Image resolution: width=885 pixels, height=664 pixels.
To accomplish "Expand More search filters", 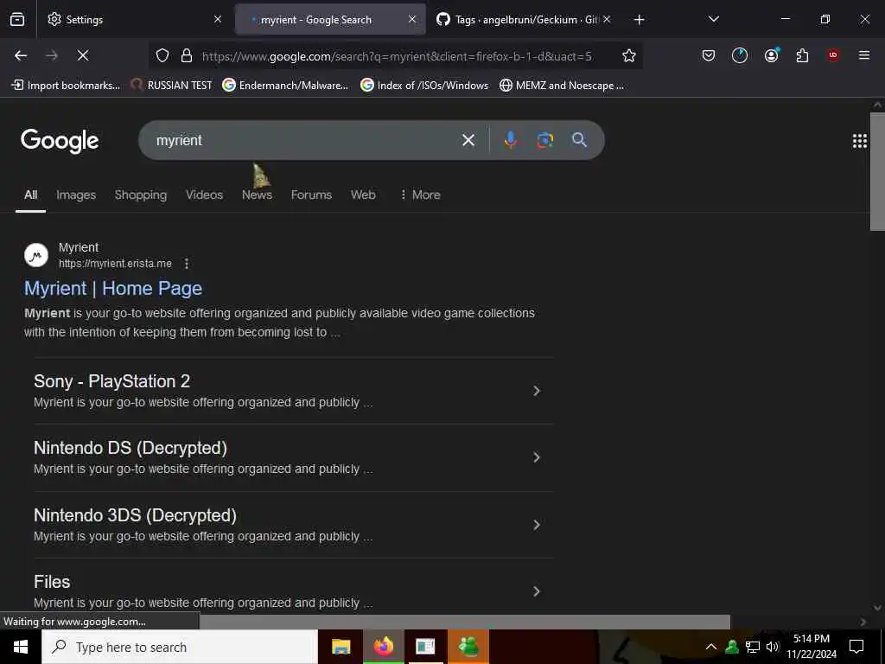I will click(x=421, y=195).
